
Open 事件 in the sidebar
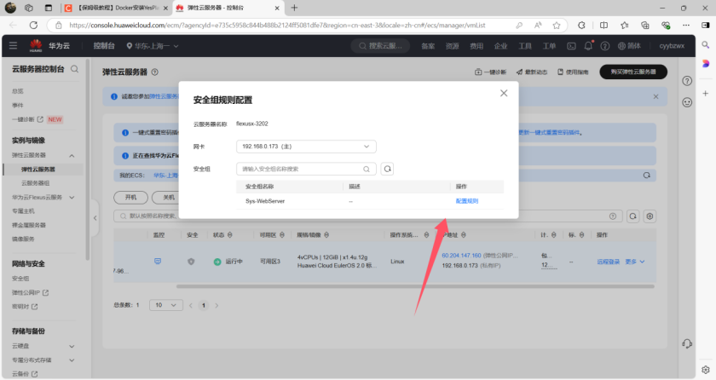point(17,106)
